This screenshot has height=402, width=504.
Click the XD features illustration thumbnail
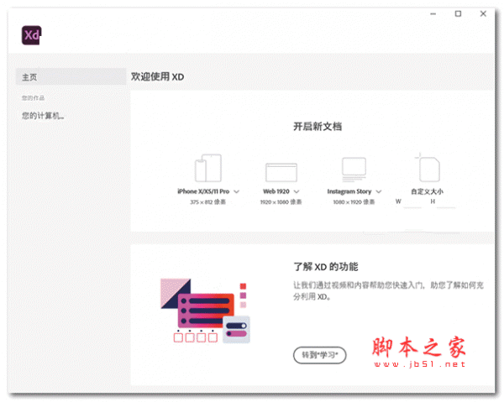206,311
